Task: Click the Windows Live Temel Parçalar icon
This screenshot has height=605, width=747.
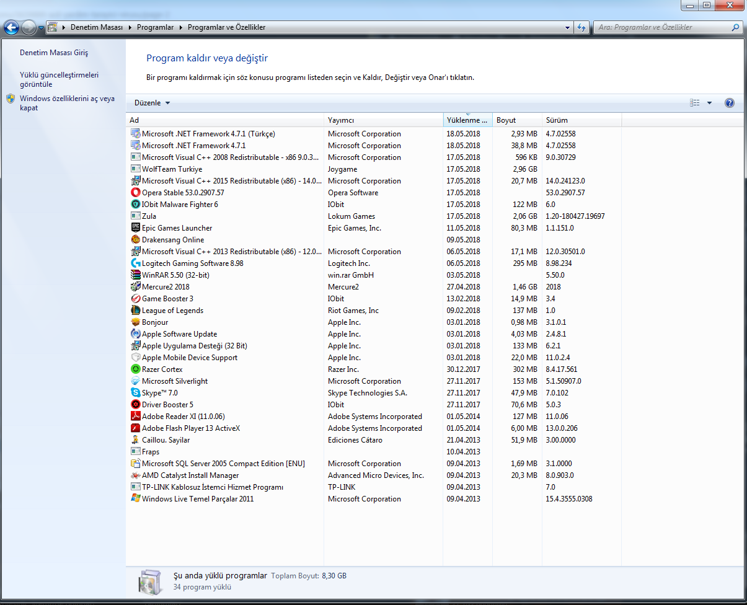Action: click(136, 499)
